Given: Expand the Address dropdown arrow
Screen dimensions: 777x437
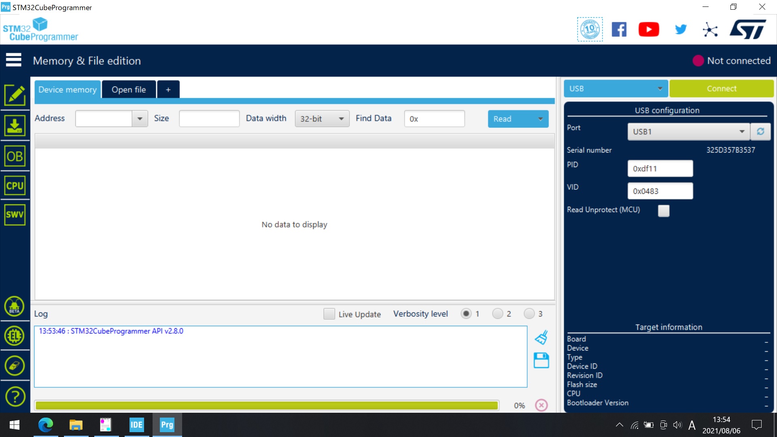Looking at the screenshot, I should [140, 119].
